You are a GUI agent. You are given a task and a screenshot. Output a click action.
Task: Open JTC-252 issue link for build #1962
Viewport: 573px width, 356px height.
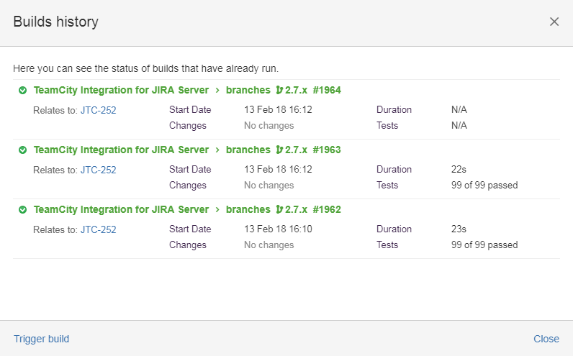pos(98,230)
